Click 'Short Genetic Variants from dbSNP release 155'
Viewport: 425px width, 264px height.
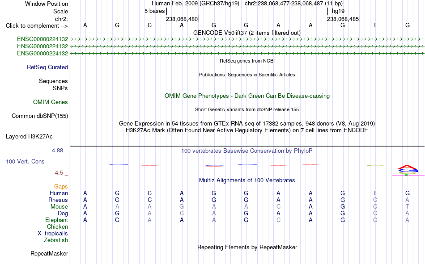[247, 109]
